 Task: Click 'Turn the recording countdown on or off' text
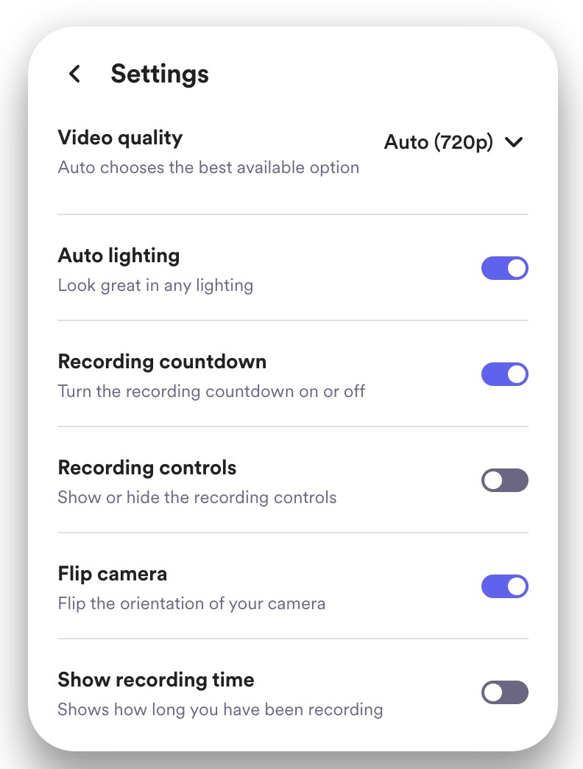pyautogui.click(x=211, y=391)
